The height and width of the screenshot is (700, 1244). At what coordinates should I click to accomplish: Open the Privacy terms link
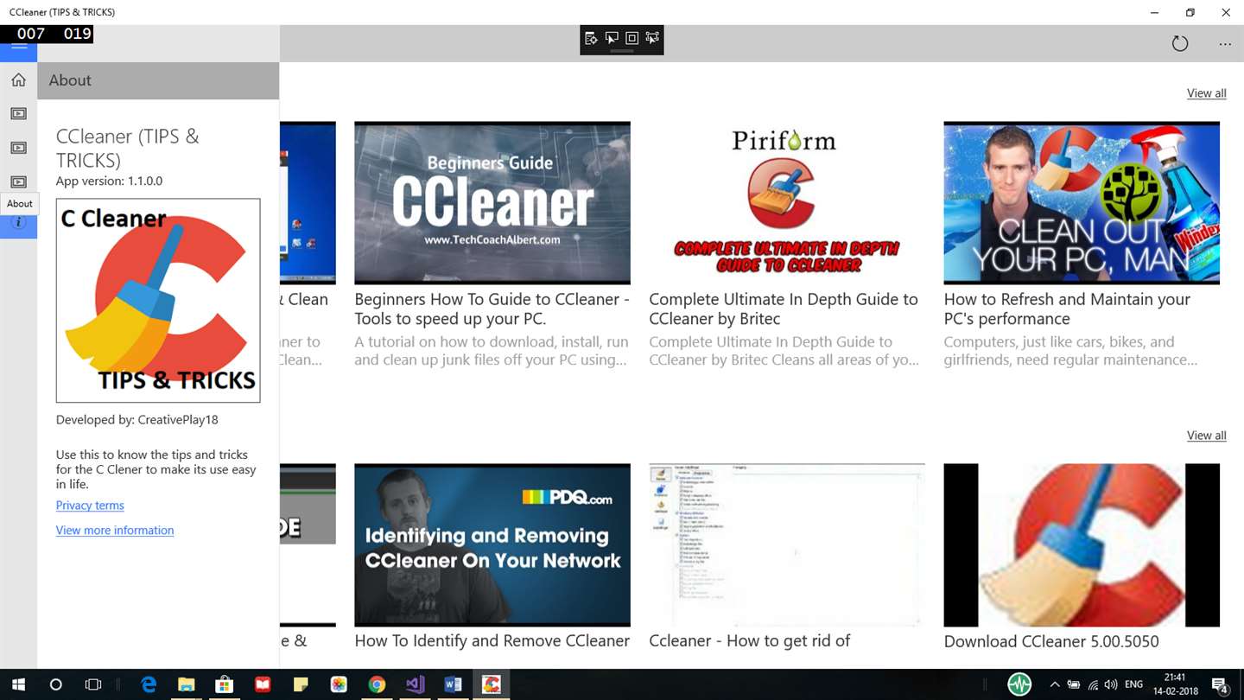click(x=90, y=506)
